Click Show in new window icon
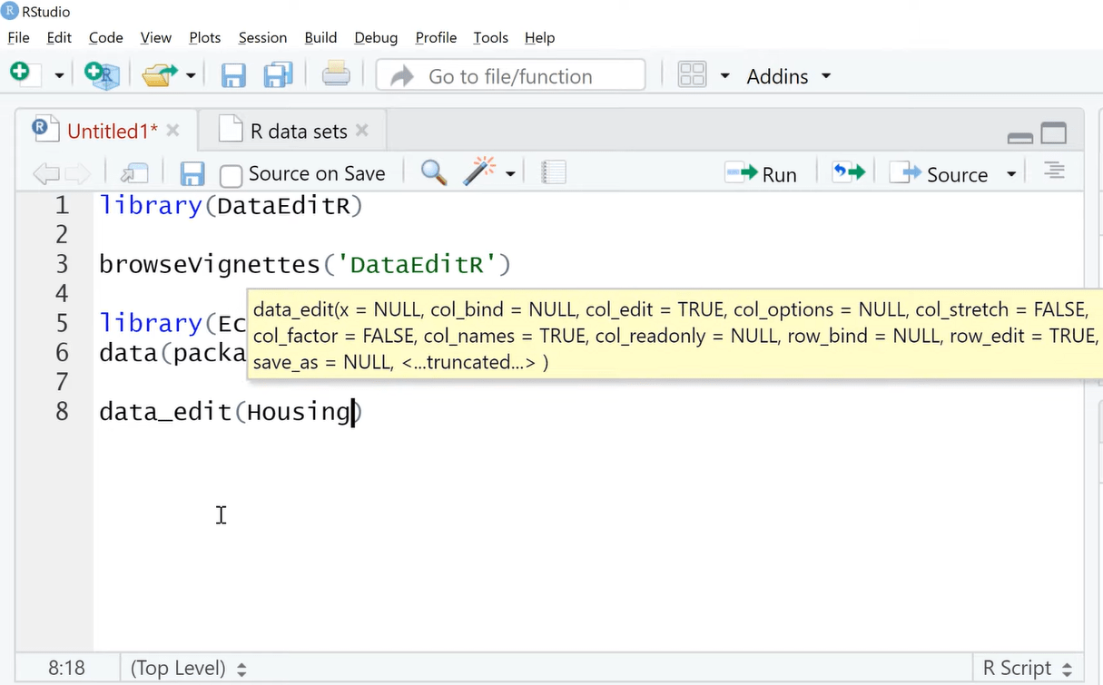This screenshot has width=1103, height=685. pyautogui.click(x=134, y=173)
